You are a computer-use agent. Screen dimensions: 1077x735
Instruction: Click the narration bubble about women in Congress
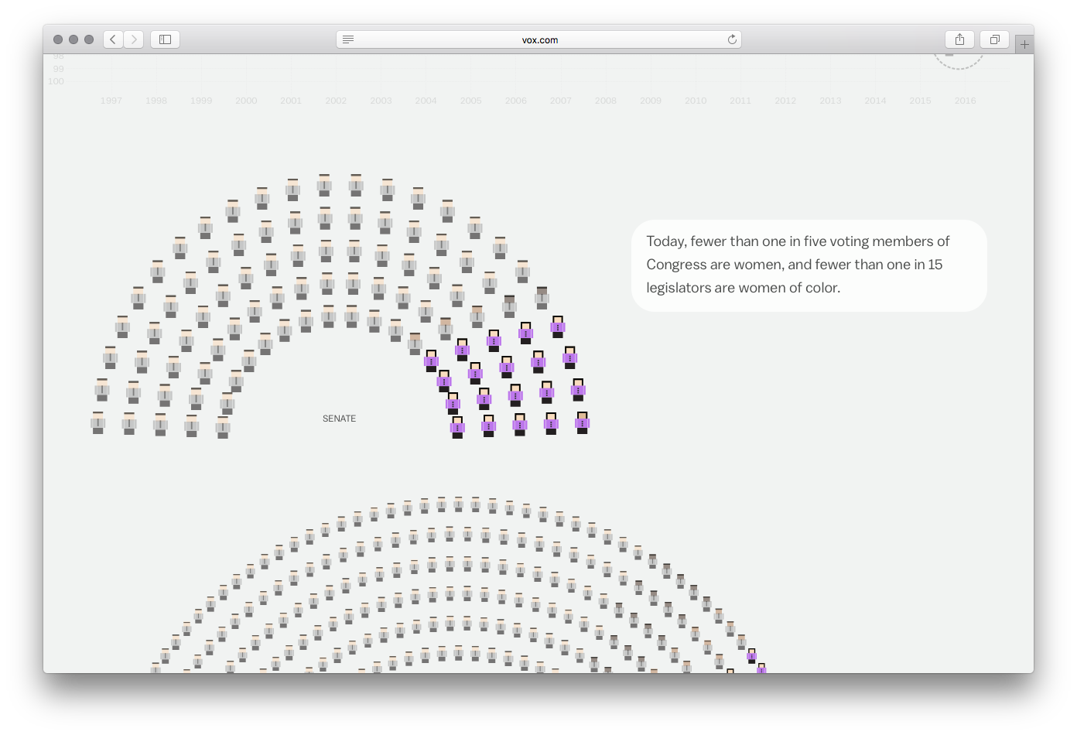pos(809,265)
